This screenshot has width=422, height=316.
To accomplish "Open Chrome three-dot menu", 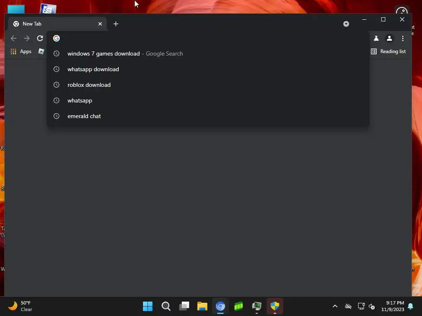I will pos(403,38).
